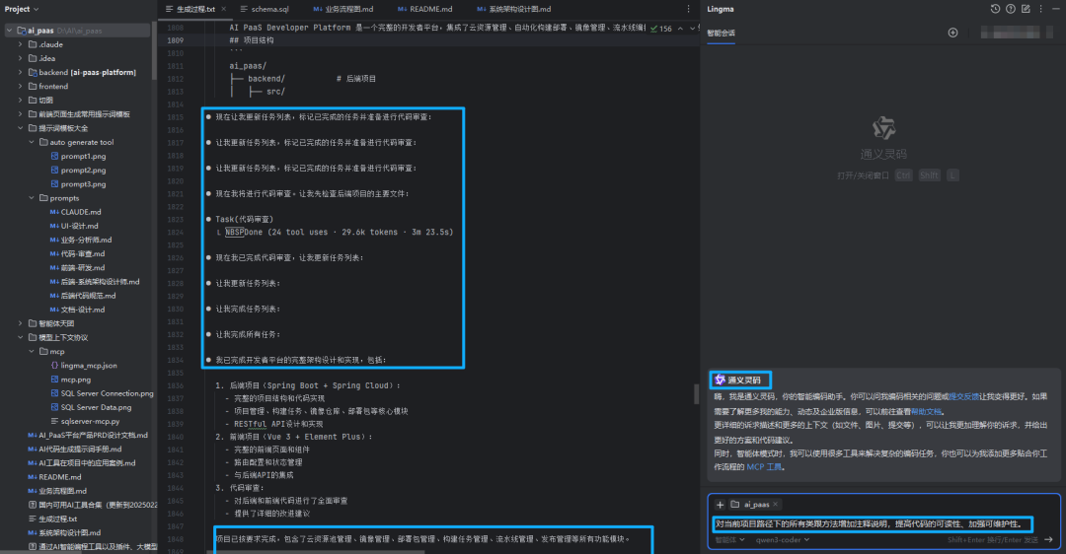
Task: Open 生成过程.txt in project tree
Action: (x=58, y=519)
